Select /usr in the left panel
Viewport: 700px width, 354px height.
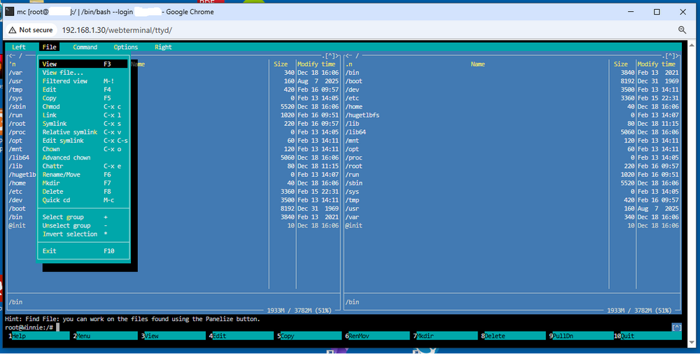coord(15,81)
